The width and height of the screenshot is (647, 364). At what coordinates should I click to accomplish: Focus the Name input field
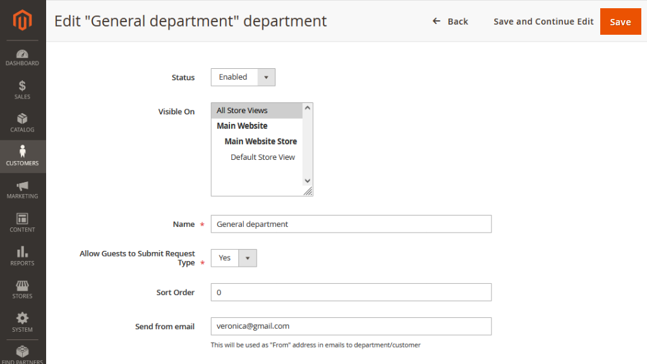tap(351, 224)
